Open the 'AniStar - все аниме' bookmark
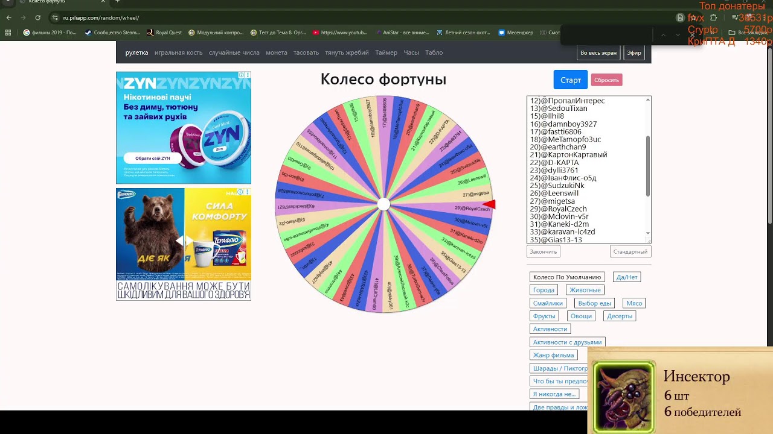The height and width of the screenshot is (434, 773). (x=402, y=33)
